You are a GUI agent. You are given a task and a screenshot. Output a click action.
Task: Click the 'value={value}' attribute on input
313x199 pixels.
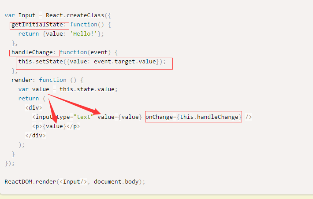click(119, 117)
